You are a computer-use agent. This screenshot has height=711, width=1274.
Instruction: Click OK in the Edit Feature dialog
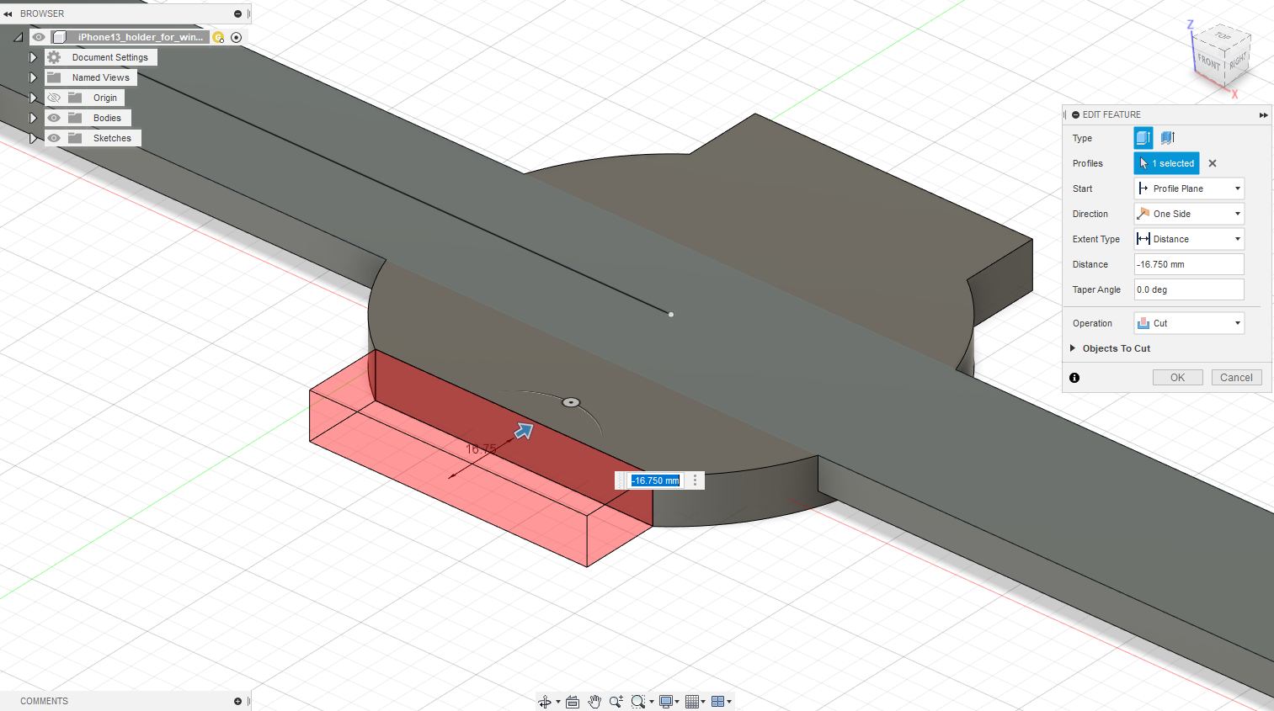(1177, 378)
